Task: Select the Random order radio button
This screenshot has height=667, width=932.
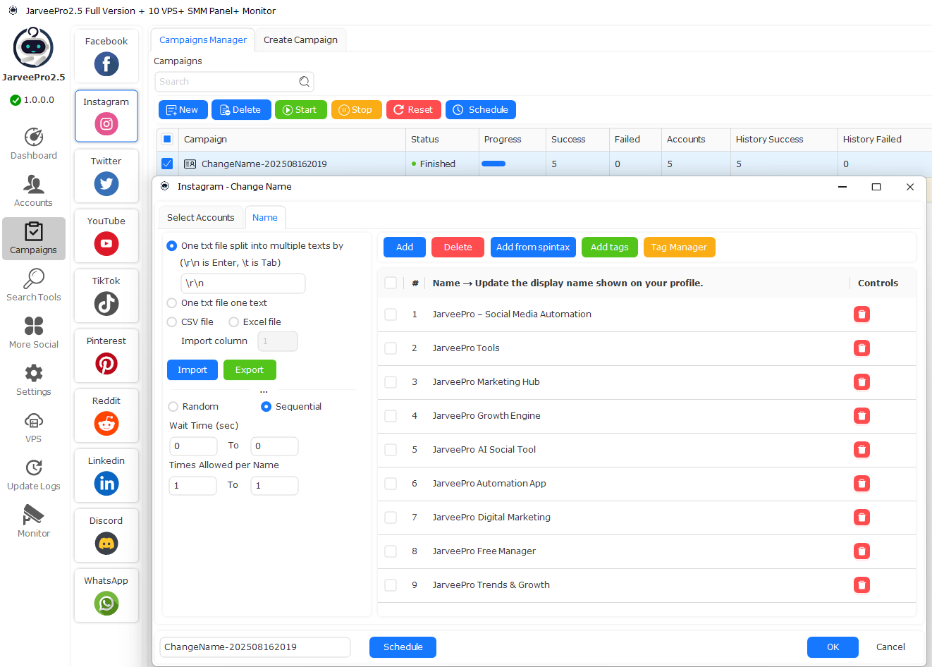Action: [x=173, y=407]
